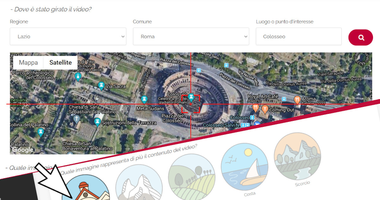This screenshot has width=380, height=200.
Task: Click the Collina del Palatino label
Action: pyautogui.click(x=28, y=125)
